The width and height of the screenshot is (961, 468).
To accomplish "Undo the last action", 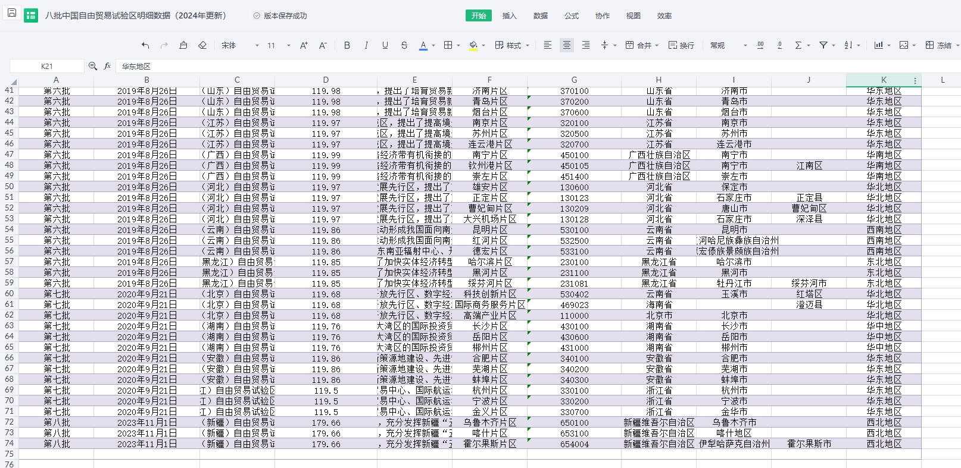I will pyautogui.click(x=145, y=45).
